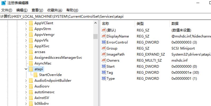Screen dimensions: 211x106
Task: Expand the b06bdrv registry key
Action: [x=26, y=103]
